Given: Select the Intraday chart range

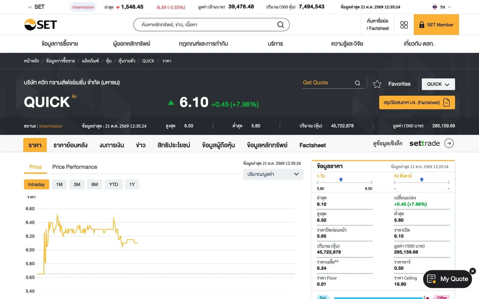Looking at the screenshot, I should (x=36, y=184).
